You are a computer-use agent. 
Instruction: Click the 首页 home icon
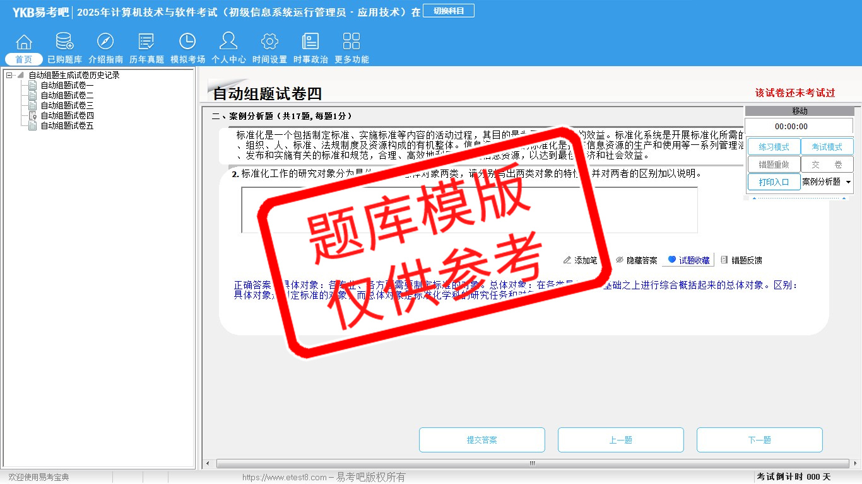click(24, 42)
